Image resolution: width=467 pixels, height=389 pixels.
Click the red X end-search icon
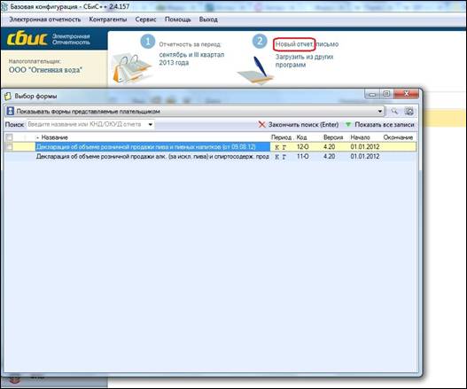click(261, 125)
